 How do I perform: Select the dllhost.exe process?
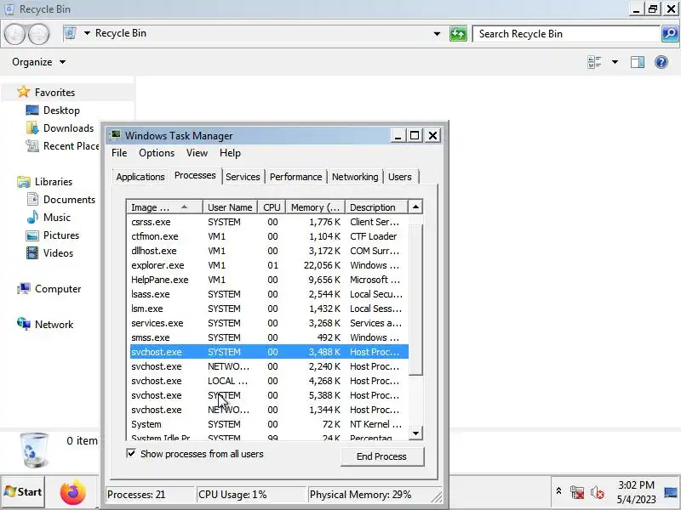coord(269,251)
